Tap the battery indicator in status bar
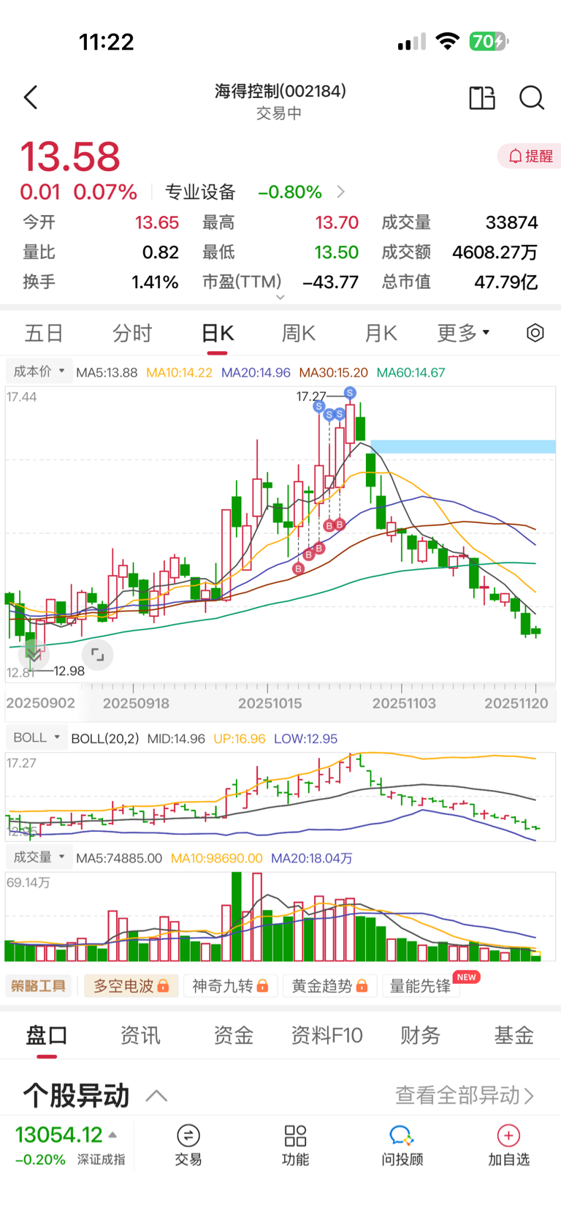561x1221 pixels. pyautogui.click(x=489, y=41)
